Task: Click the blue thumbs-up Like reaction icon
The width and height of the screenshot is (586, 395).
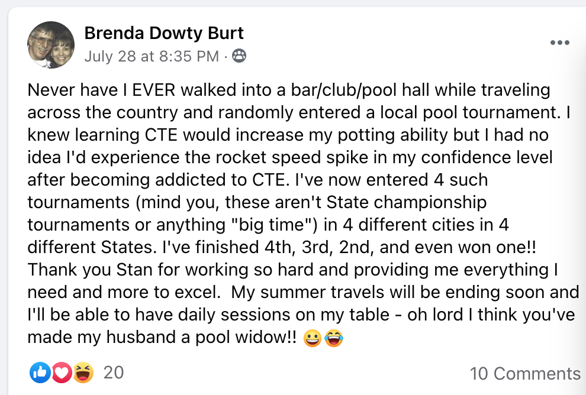Action: 40,372
